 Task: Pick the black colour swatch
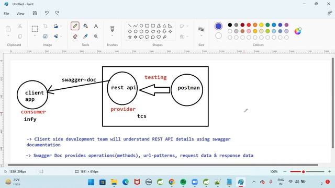[x=230, y=25]
